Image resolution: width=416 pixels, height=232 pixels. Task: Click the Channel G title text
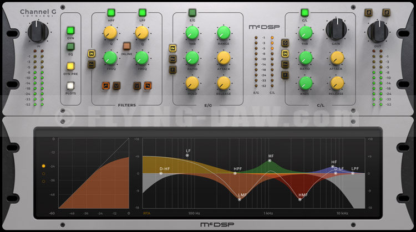[x=38, y=12]
